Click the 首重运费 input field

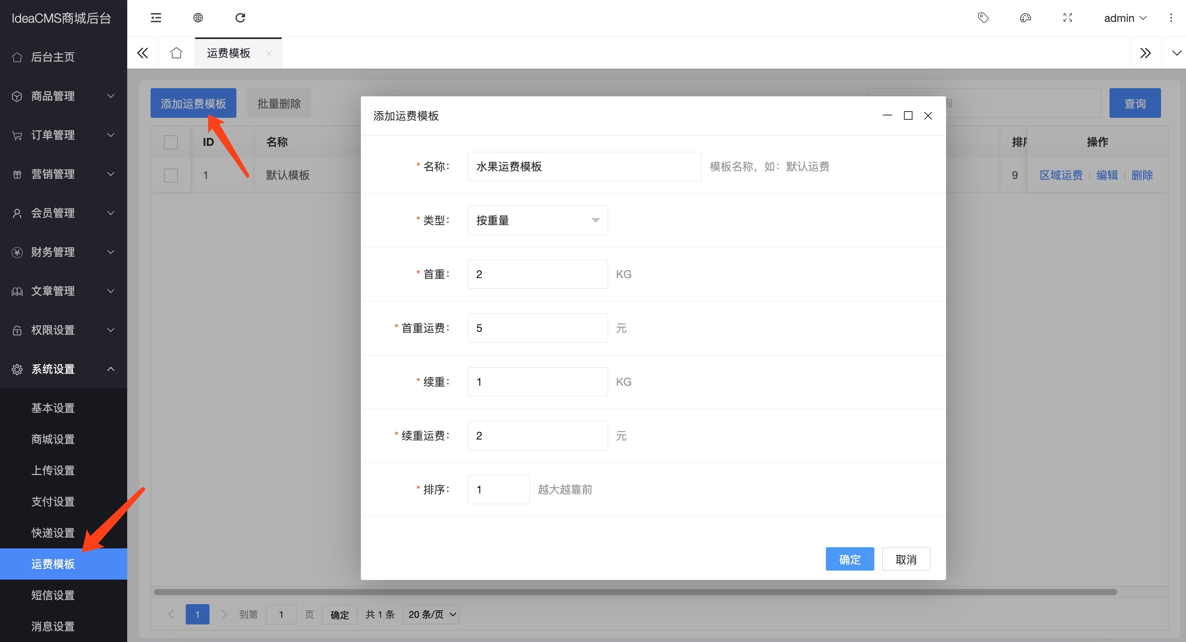click(x=537, y=328)
